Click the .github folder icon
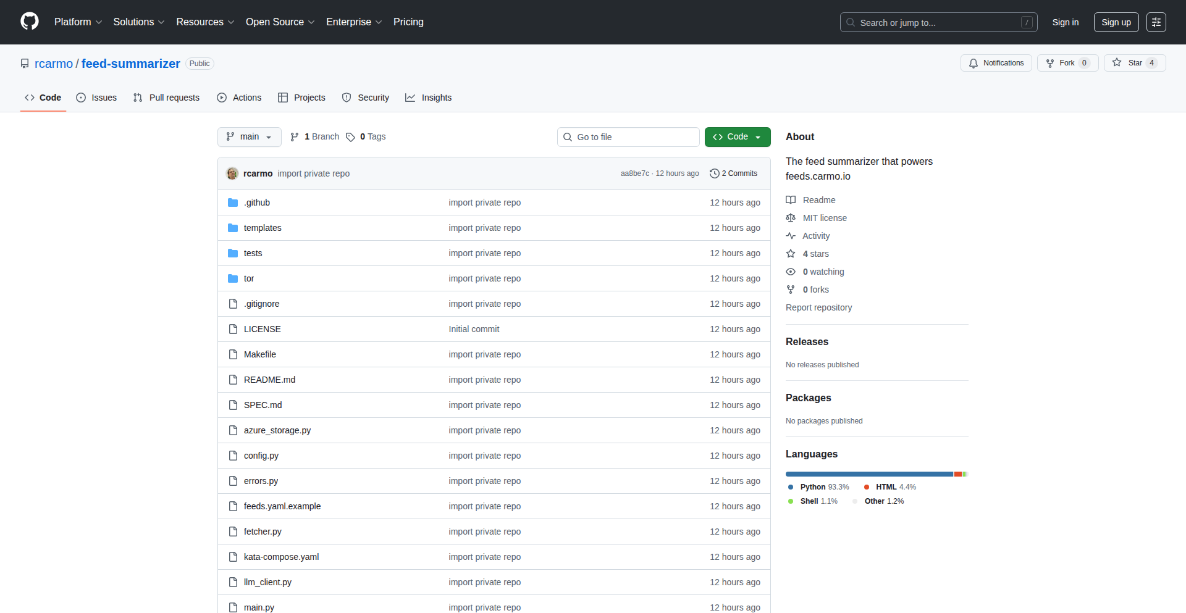This screenshot has width=1186, height=613. point(233,202)
